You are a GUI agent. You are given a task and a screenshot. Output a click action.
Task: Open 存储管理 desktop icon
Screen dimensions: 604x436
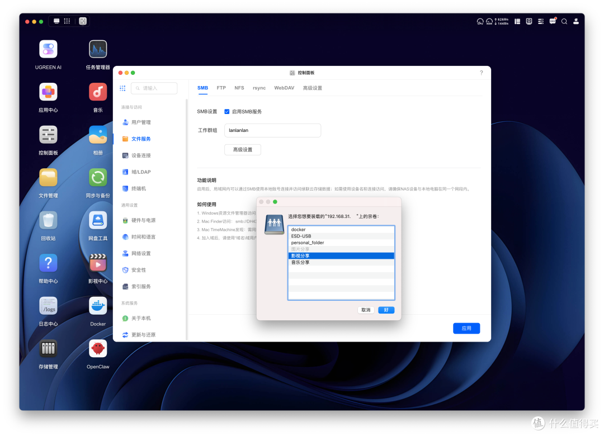(48, 349)
